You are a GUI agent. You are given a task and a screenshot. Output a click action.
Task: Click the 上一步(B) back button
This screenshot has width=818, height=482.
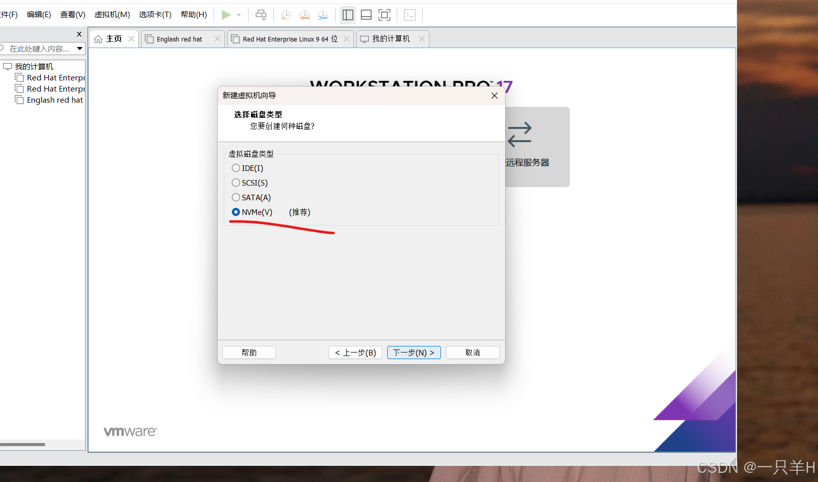355,353
